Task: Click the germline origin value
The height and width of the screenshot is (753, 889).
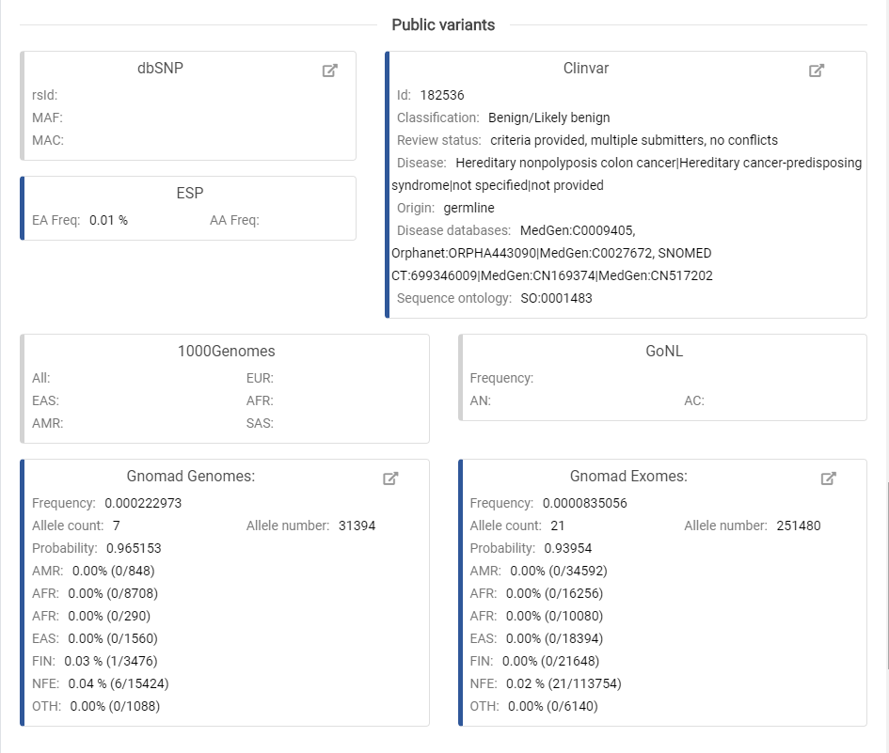Action: click(x=468, y=208)
